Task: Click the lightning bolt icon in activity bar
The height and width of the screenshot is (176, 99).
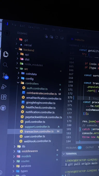Action: click(7, 33)
